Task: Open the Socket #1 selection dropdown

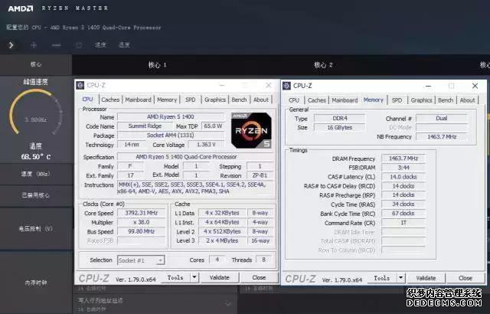Action: (141, 260)
